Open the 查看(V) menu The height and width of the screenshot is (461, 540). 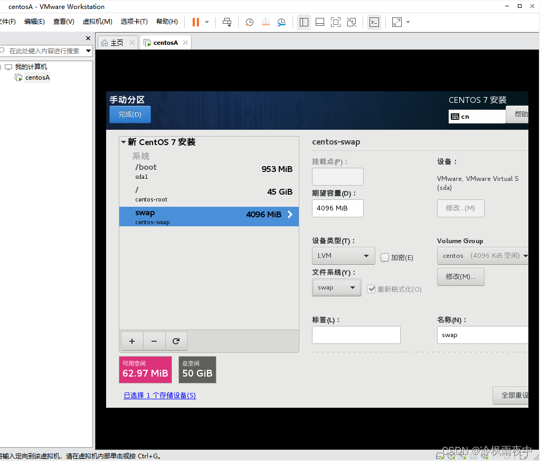tap(64, 21)
